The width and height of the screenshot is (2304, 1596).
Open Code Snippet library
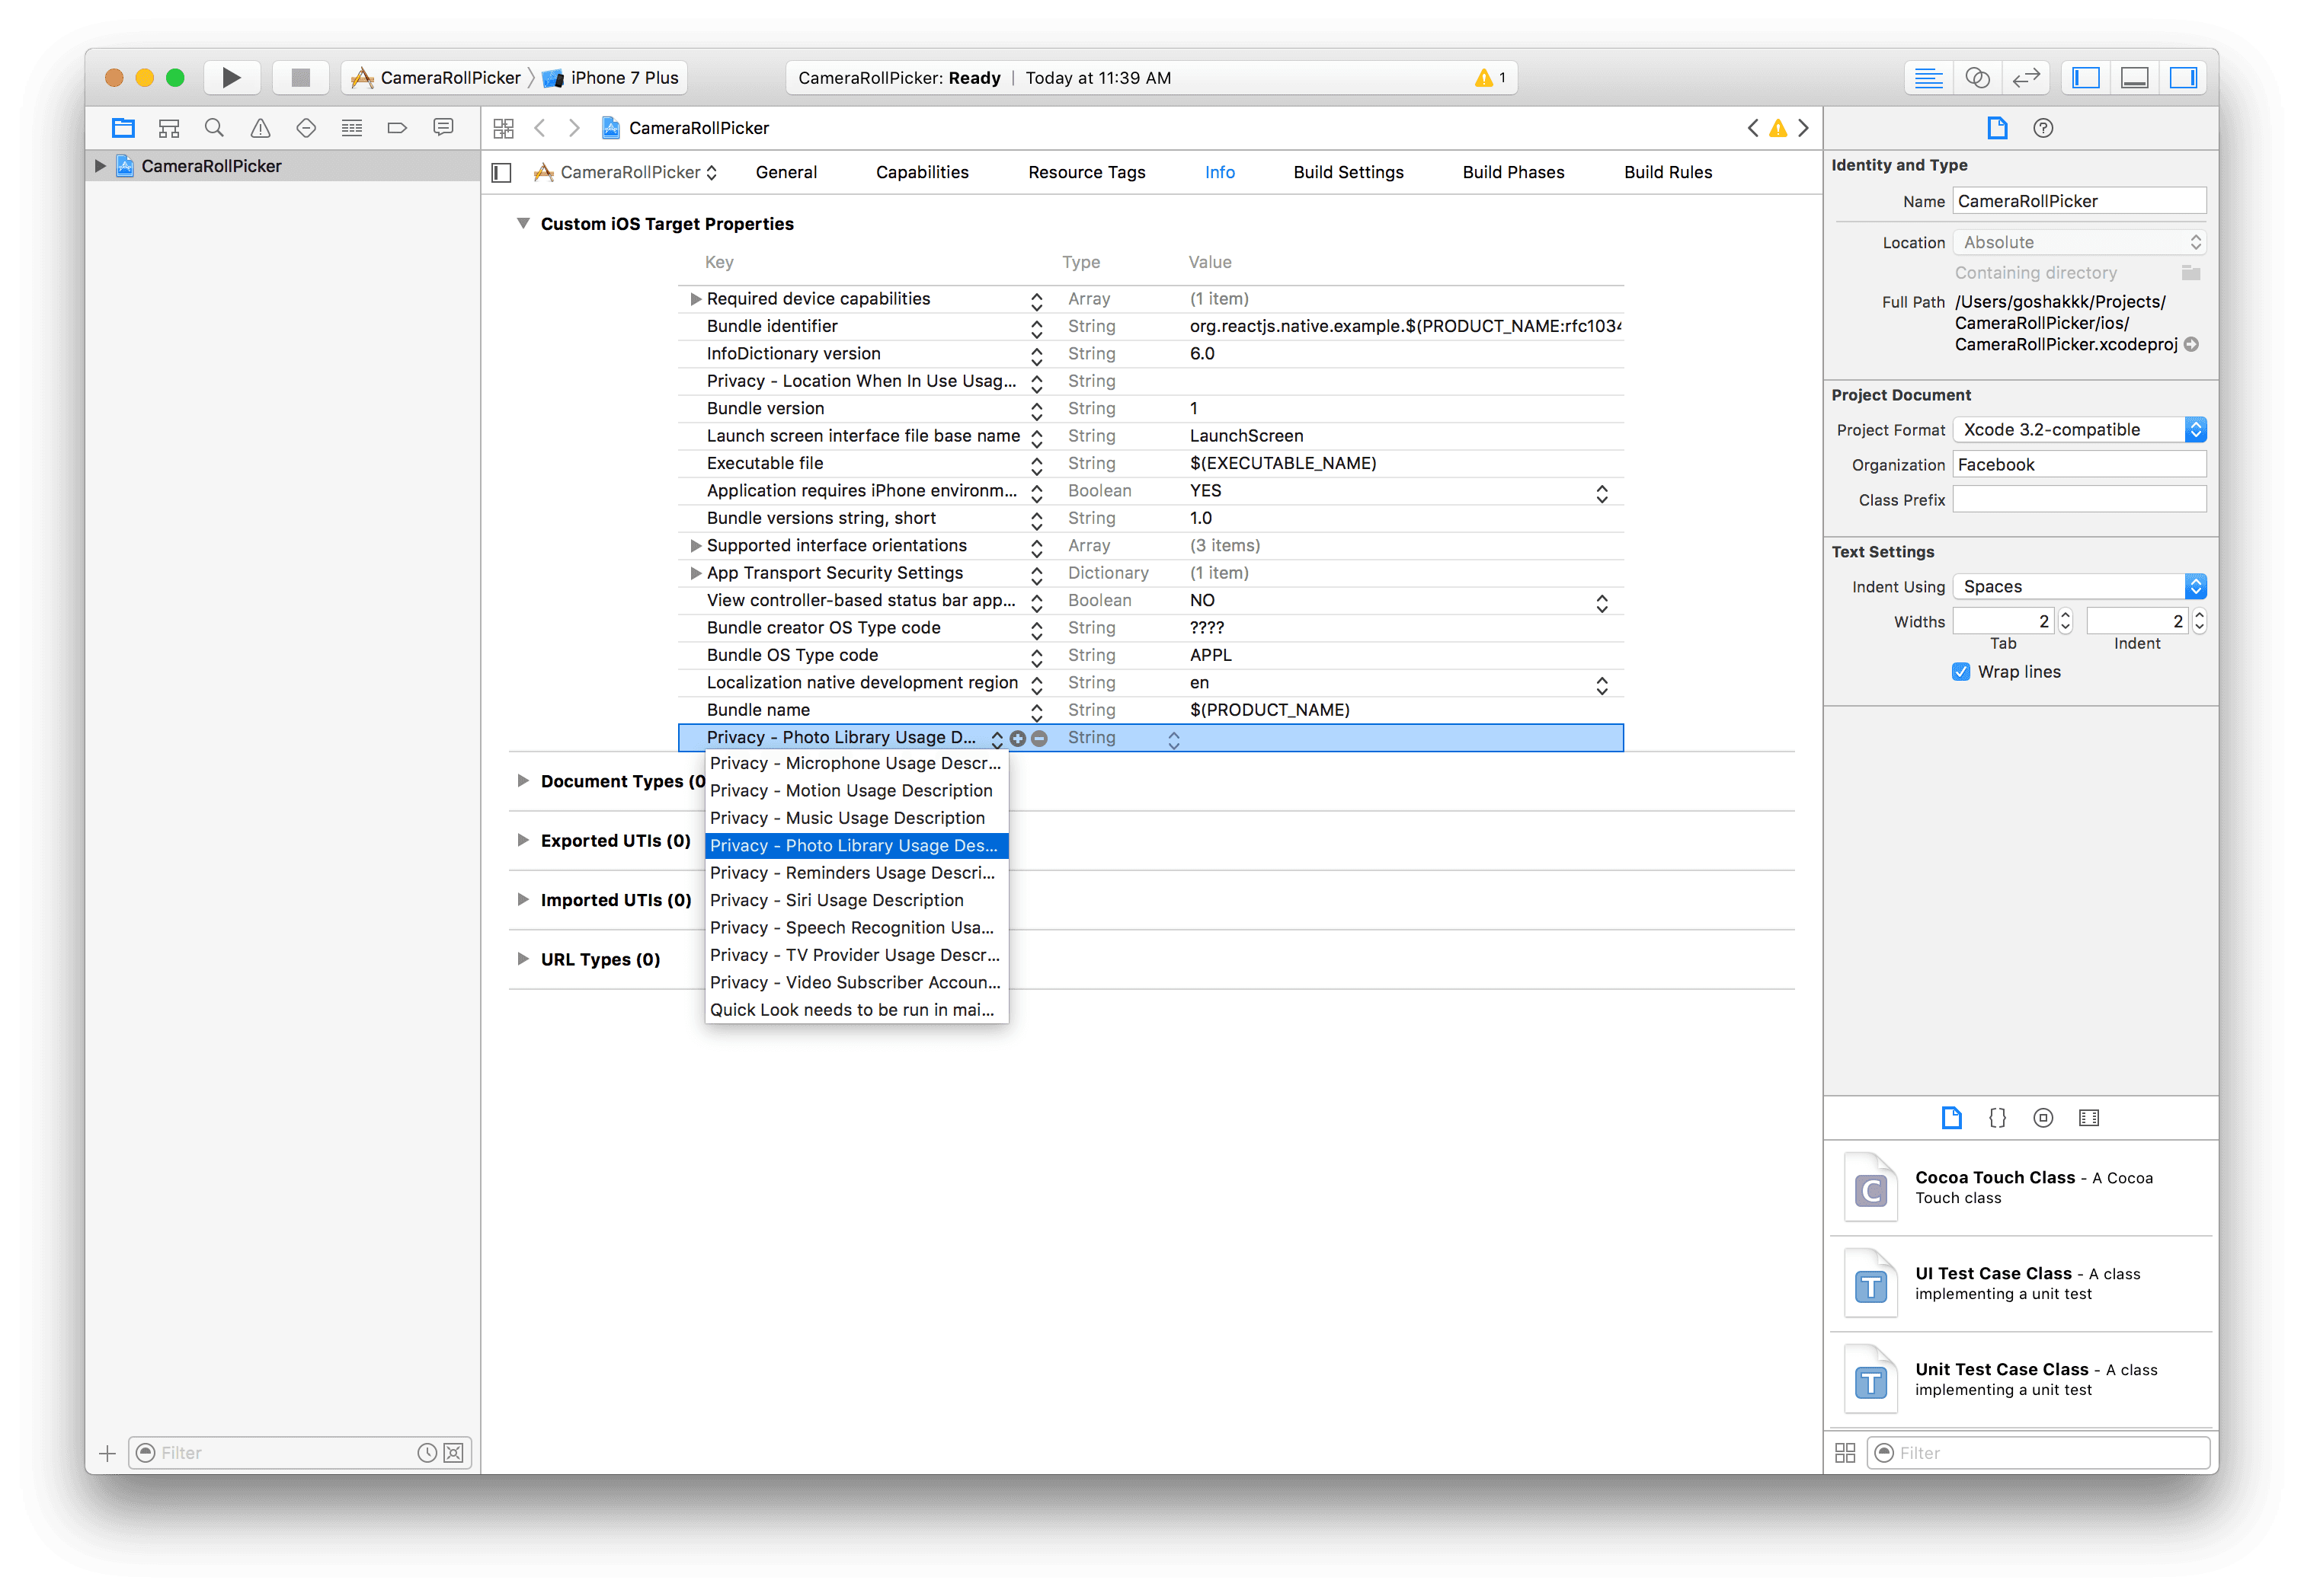[x=1997, y=1118]
